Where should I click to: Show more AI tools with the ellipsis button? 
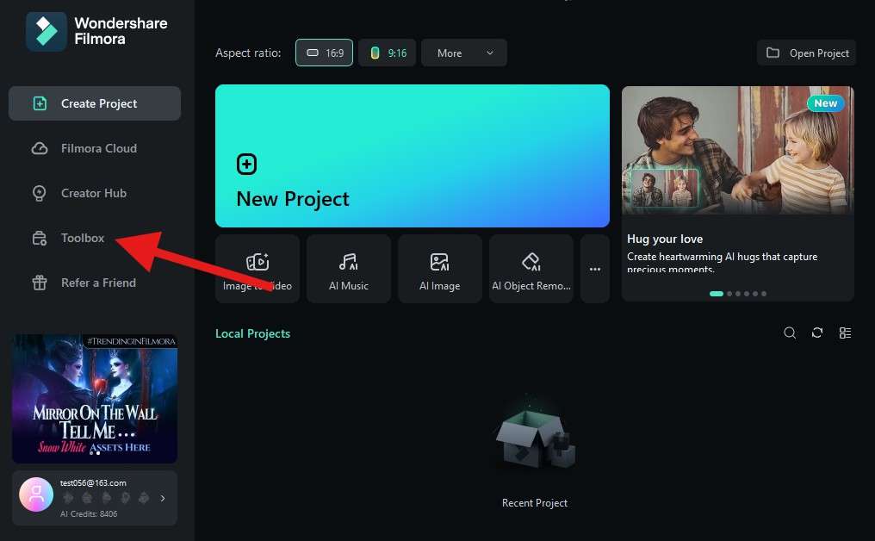pos(595,269)
